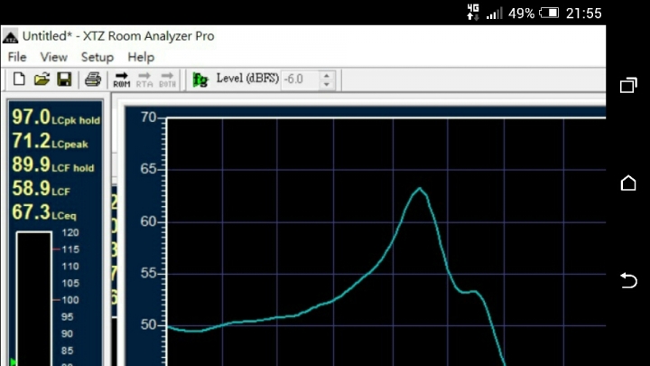Click the 89.9 LCF hold reading
Viewport: 650px width, 366px height.
[53, 164]
